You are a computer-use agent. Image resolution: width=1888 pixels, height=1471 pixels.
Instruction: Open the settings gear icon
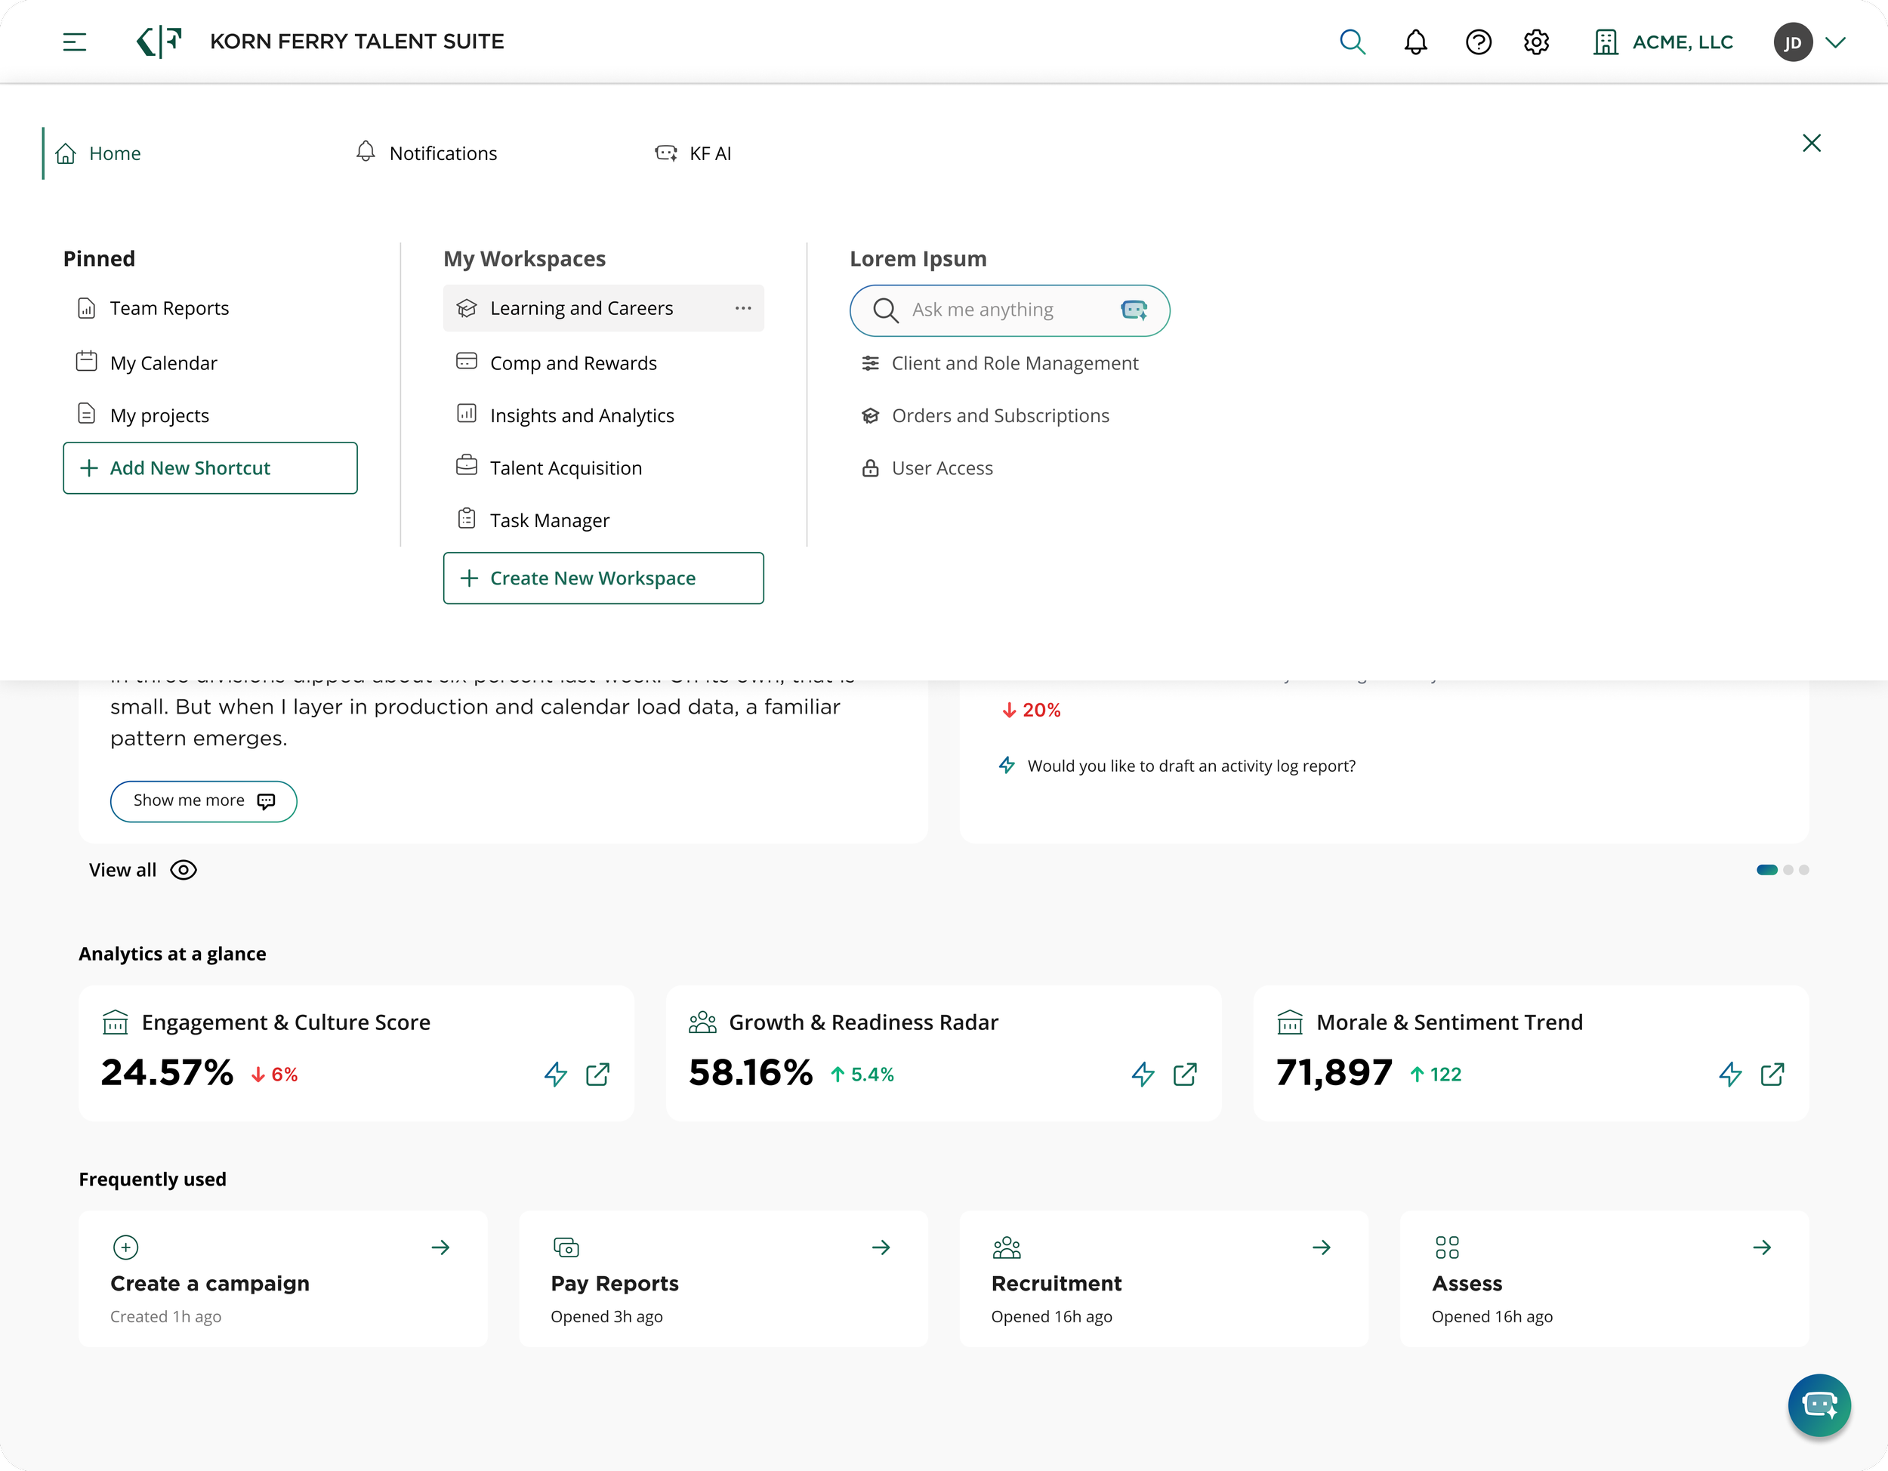[x=1536, y=42]
